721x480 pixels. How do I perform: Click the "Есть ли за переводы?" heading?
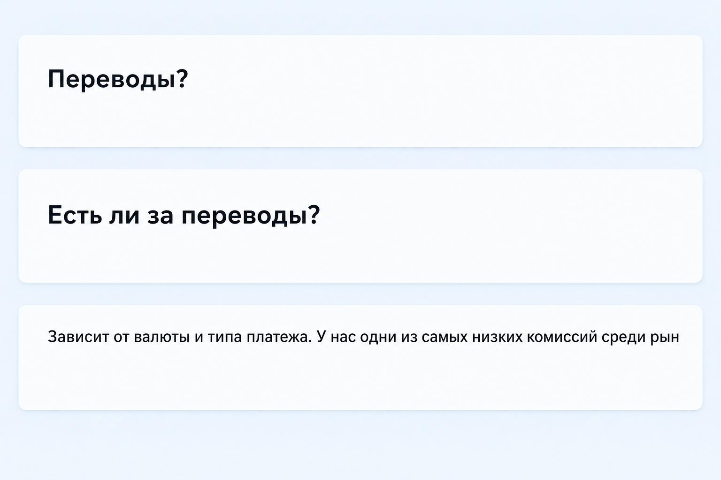(184, 215)
